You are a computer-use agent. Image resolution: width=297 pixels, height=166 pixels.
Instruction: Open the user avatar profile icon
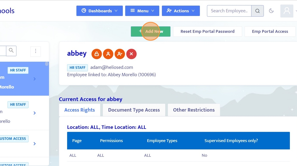(x=287, y=11)
